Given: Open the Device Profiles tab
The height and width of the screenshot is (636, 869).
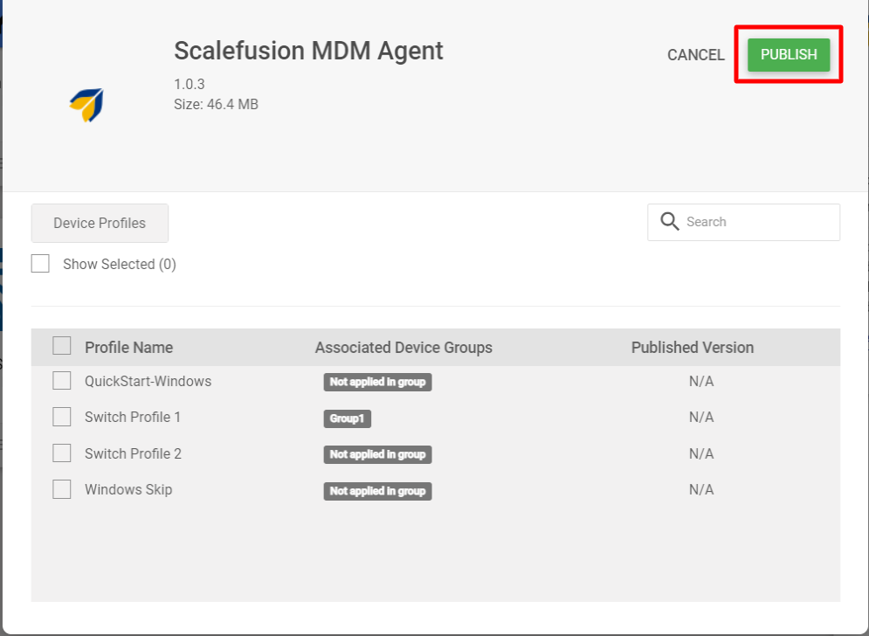Looking at the screenshot, I should pos(100,223).
